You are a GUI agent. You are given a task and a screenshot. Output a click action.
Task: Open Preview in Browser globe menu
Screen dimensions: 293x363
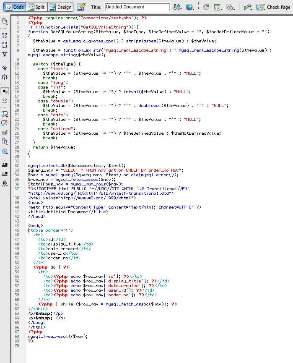click(190, 7)
